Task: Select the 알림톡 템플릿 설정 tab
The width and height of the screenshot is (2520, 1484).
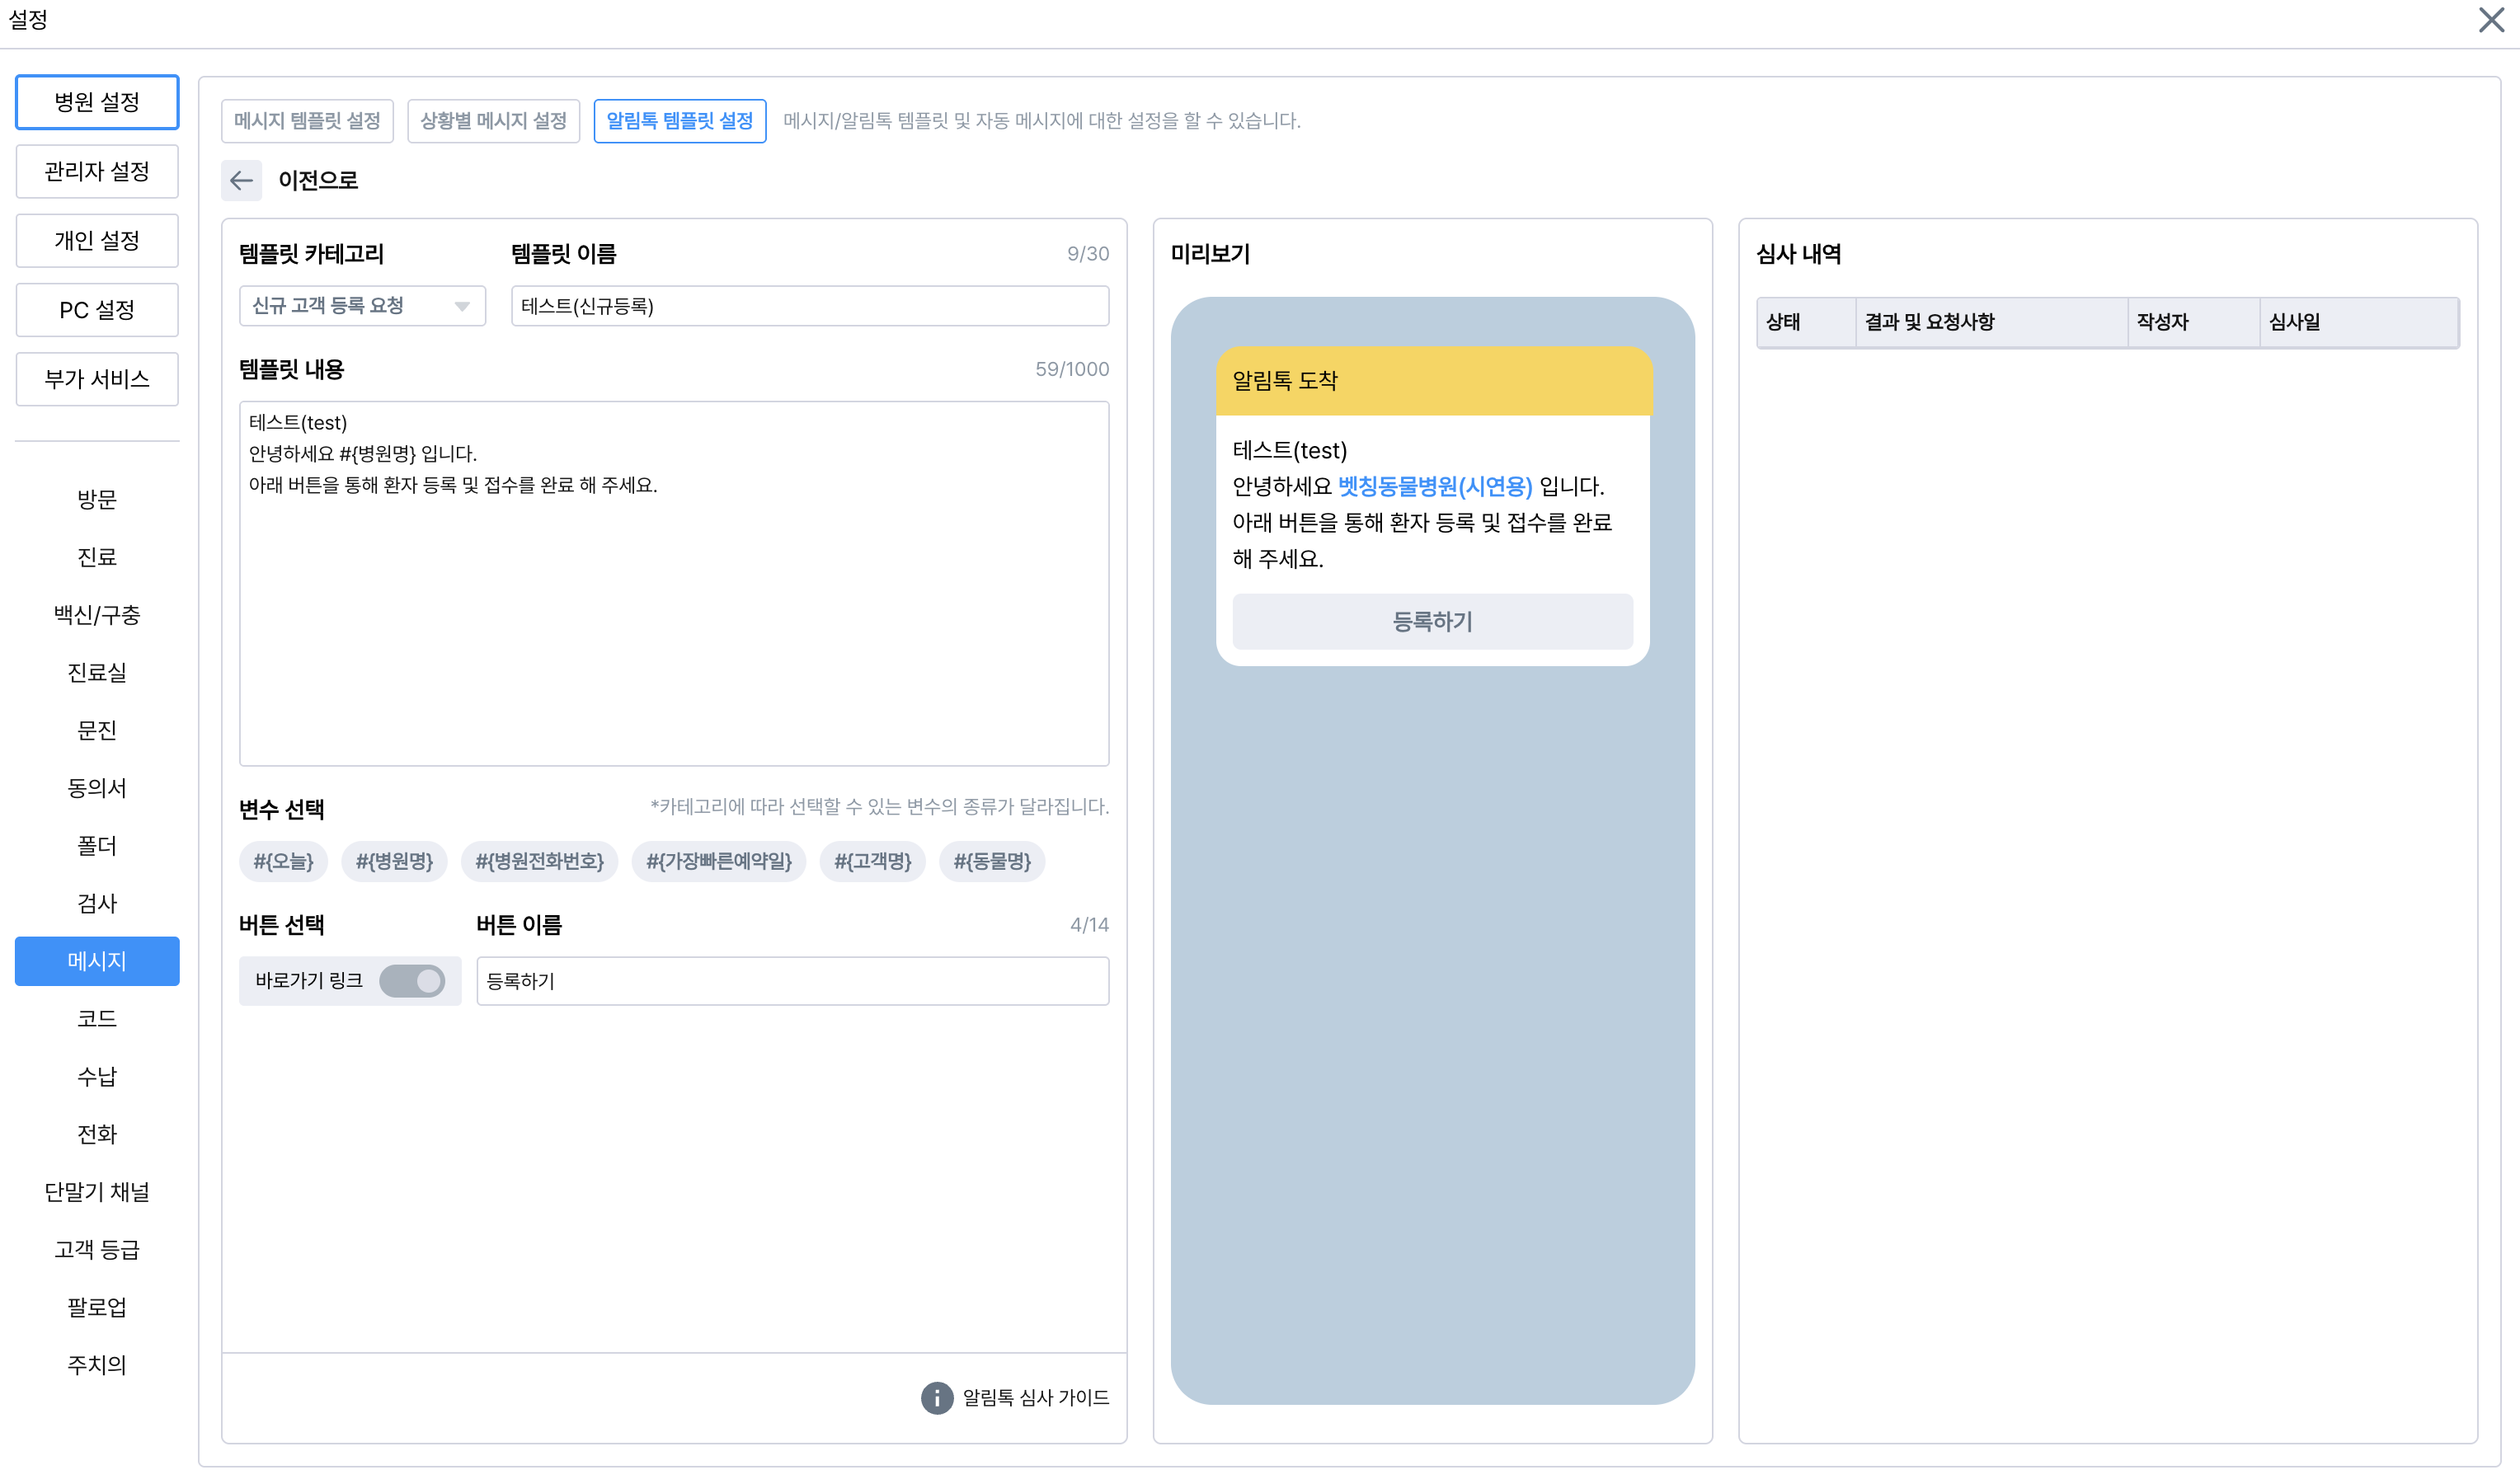Action: click(679, 121)
